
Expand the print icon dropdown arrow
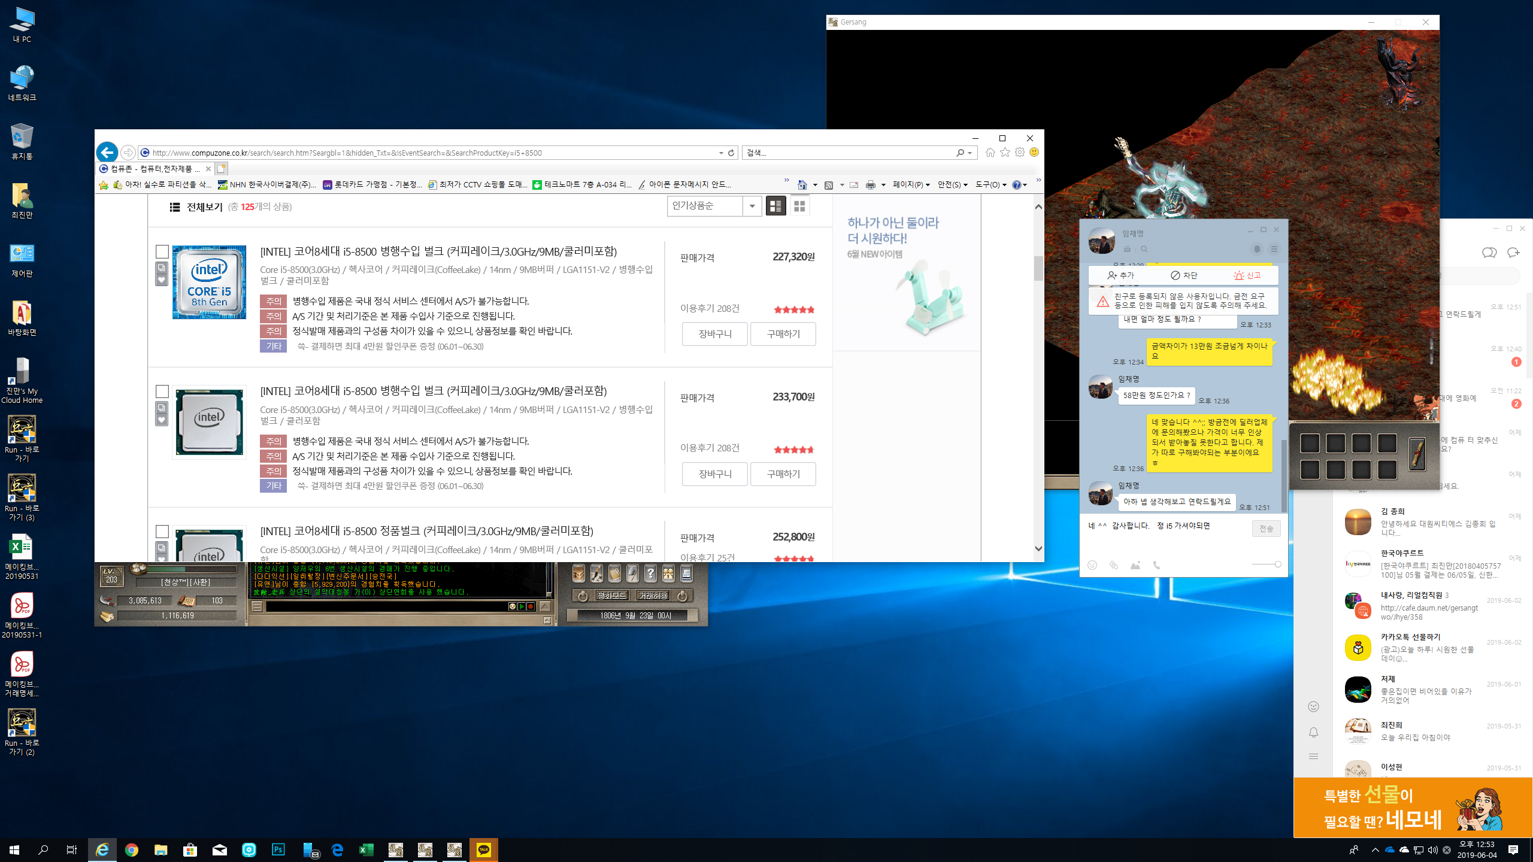(x=883, y=185)
